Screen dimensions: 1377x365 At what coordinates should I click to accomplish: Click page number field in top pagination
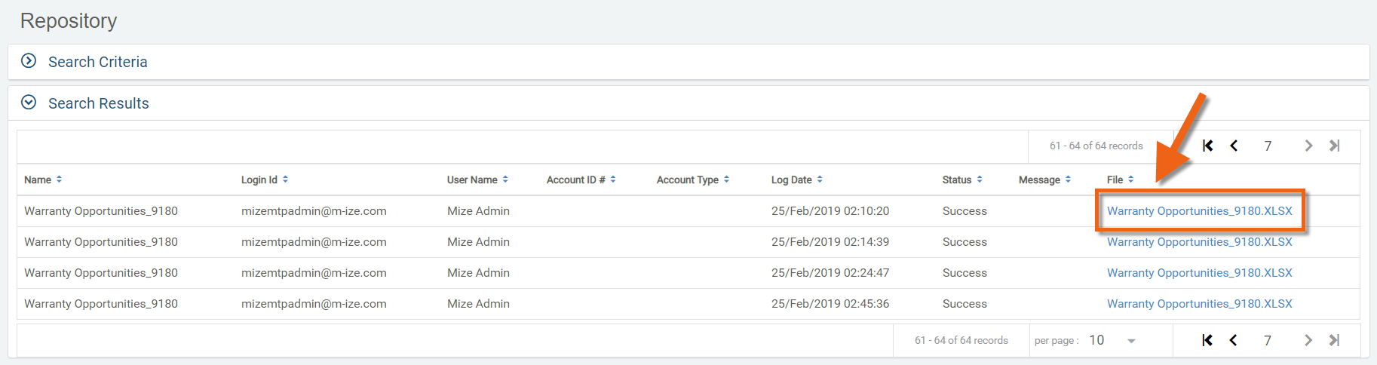coord(1268,146)
